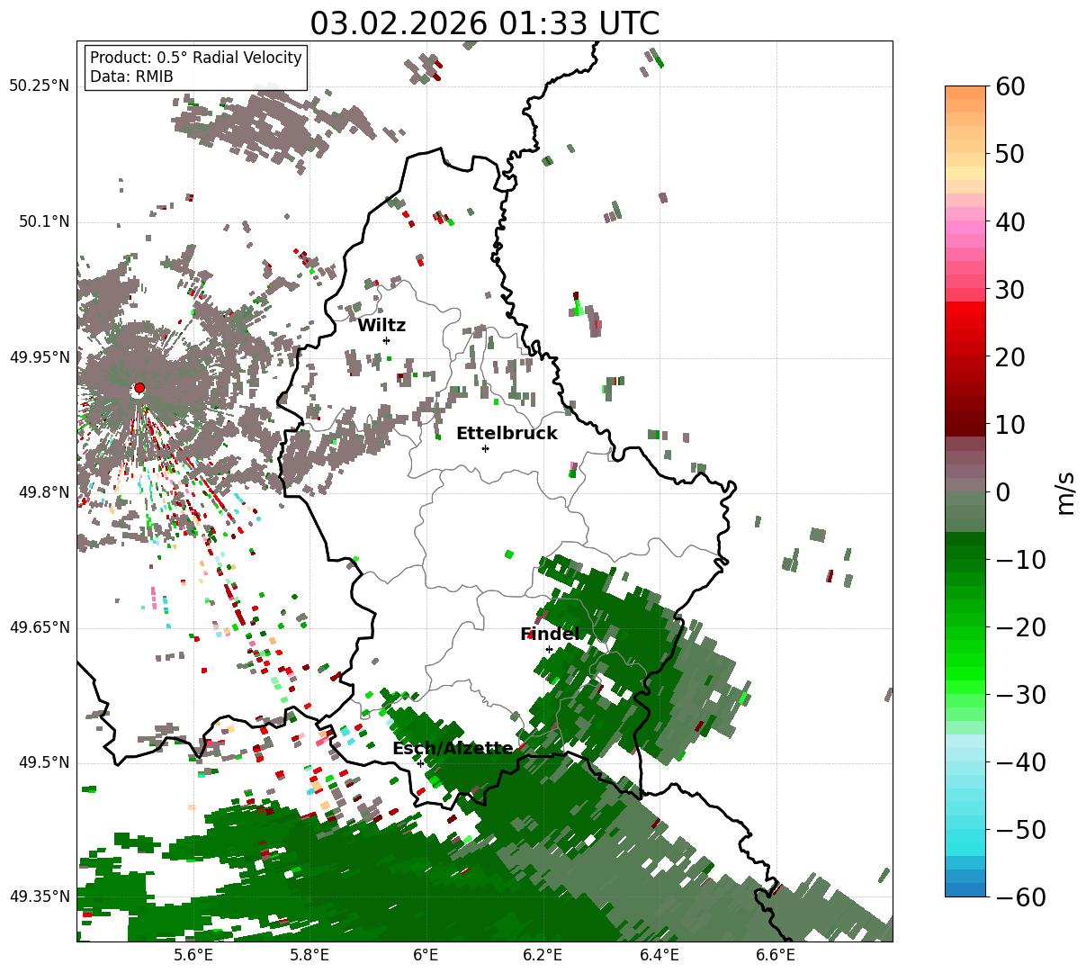This screenshot has width=1086, height=973.
Task: Click the Wiltz station cross marker
Action: (x=386, y=340)
